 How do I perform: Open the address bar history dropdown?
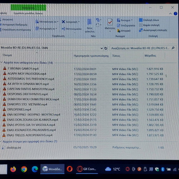102,48
